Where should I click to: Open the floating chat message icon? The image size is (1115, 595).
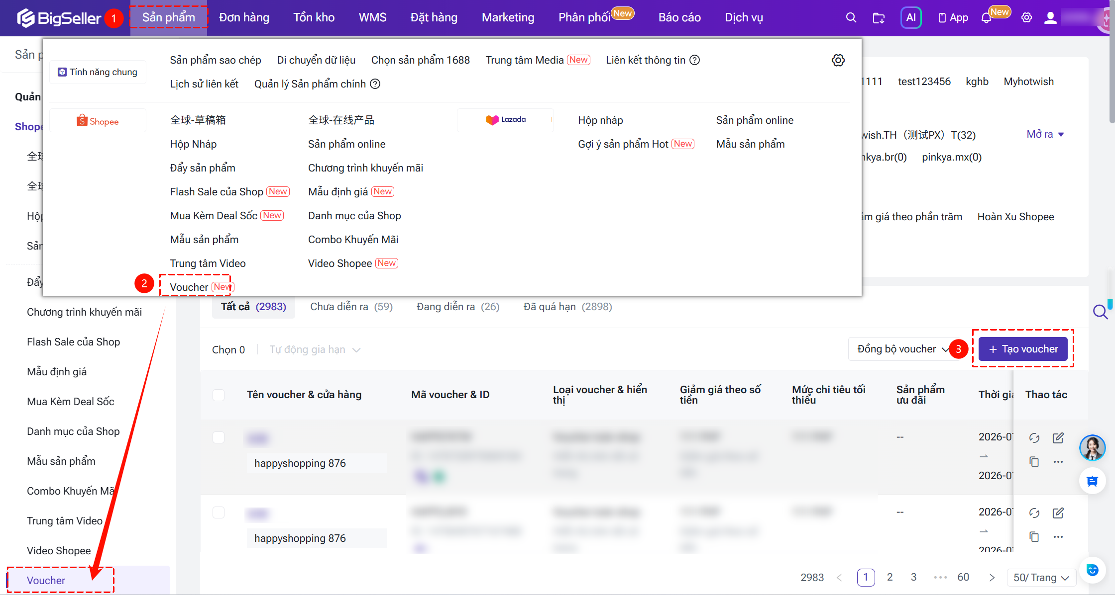point(1092,481)
